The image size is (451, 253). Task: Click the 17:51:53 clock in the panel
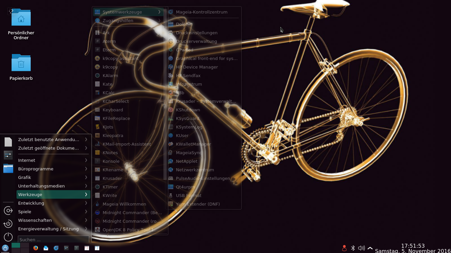[413, 246]
